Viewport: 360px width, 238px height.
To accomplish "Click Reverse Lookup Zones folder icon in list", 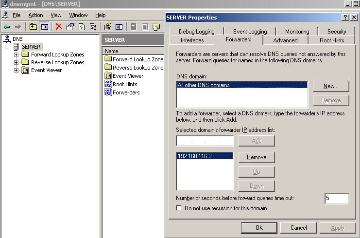I will click(108, 67).
